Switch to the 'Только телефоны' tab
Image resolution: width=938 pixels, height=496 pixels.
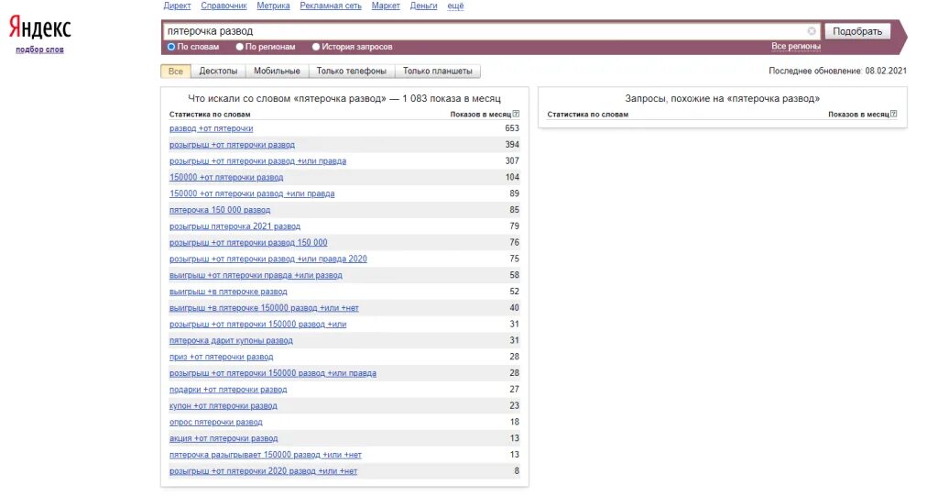pos(351,72)
